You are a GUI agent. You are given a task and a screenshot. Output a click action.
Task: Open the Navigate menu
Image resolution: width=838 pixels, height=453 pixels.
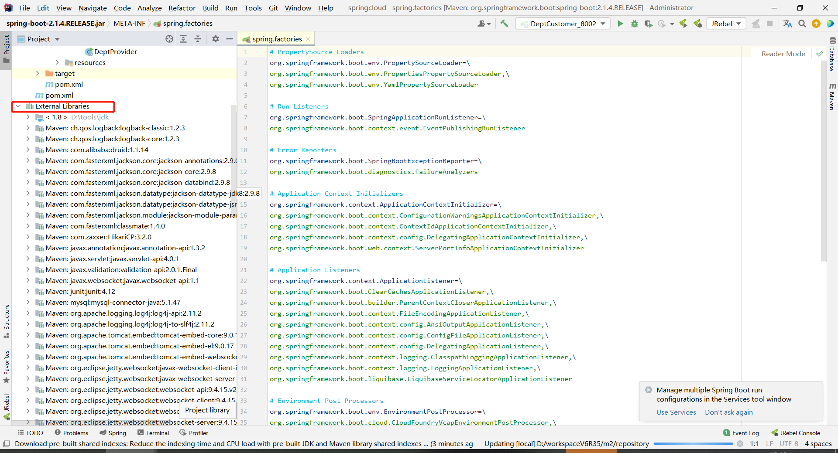(x=93, y=8)
